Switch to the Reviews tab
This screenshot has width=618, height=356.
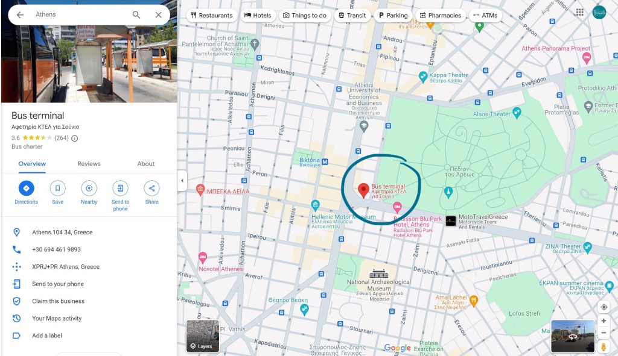coord(89,163)
